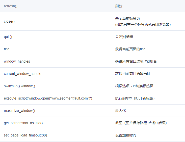Select the text '获得当前窗口选项卡id'

pos(133,74)
